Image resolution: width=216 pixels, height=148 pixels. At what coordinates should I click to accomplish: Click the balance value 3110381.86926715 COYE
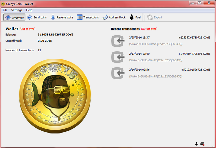pos(55,35)
